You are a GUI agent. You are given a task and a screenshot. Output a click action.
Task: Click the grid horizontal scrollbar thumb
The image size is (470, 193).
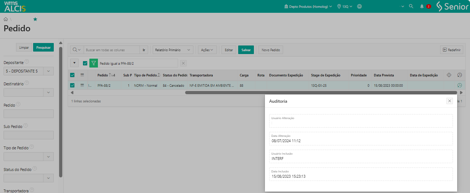click(x=321, y=92)
